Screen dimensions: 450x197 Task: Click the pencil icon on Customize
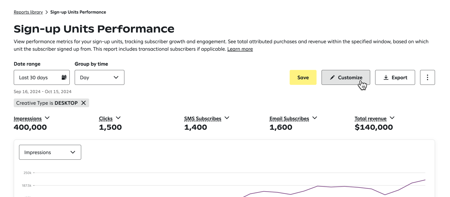332,77
